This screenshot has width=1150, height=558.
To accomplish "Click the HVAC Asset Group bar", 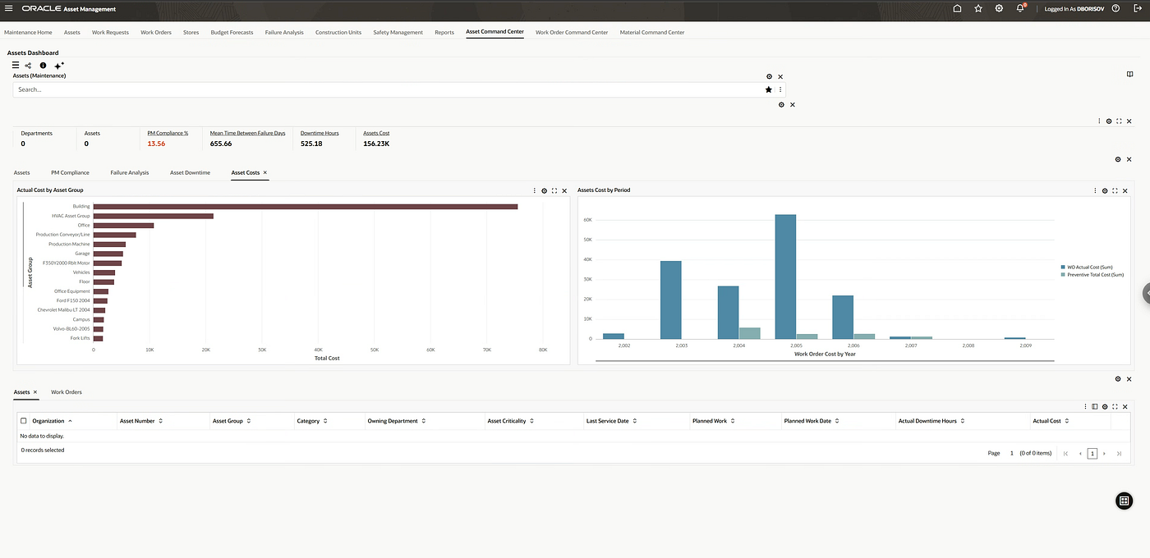I will pos(154,216).
